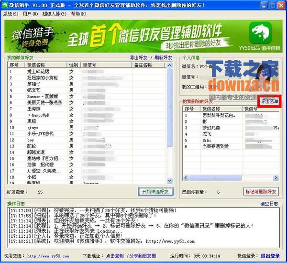Select friend row 黑妞

click(x=87, y=121)
